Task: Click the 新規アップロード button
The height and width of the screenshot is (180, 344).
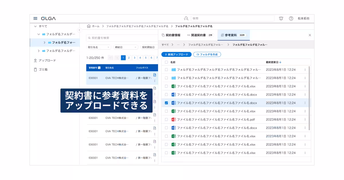Action: 176,54
